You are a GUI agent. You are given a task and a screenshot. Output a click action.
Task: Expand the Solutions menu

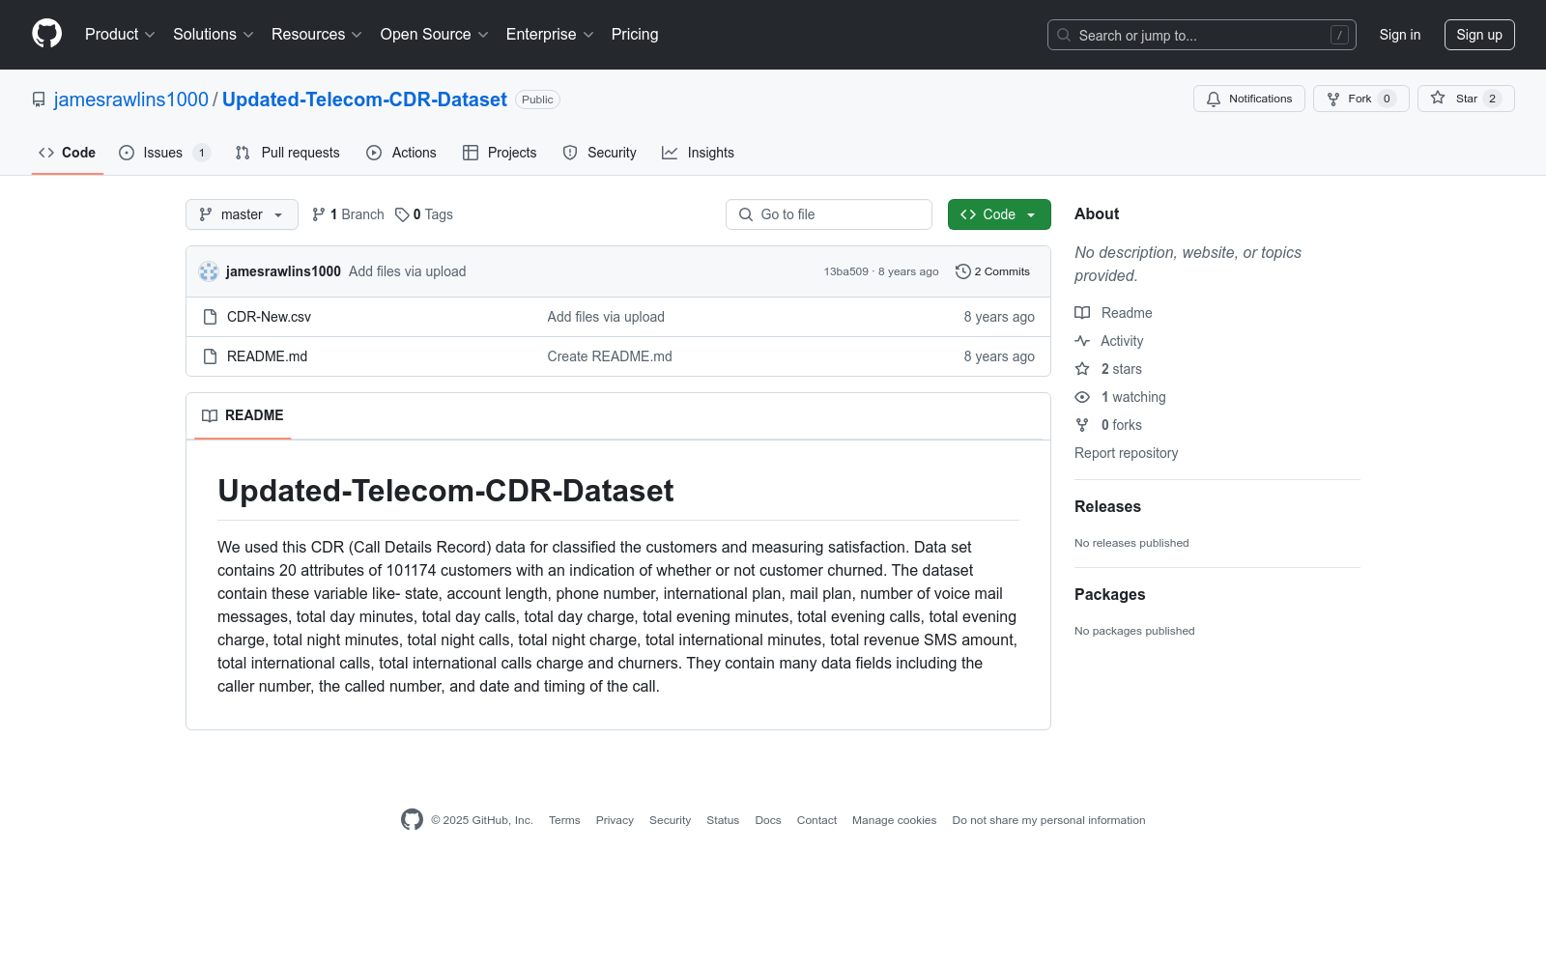tap(214, 35)
